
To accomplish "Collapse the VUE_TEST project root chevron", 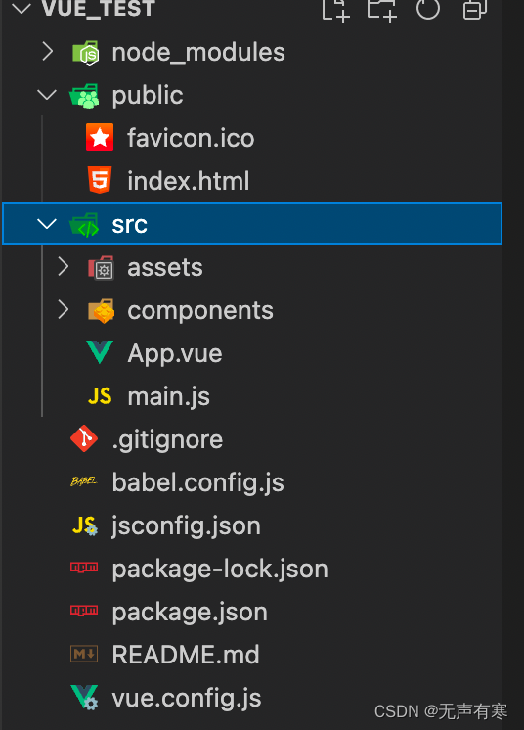I will (22, 9).
